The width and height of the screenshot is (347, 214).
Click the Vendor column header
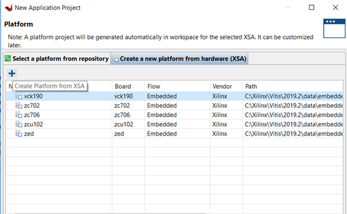click(x=221, y=86)
